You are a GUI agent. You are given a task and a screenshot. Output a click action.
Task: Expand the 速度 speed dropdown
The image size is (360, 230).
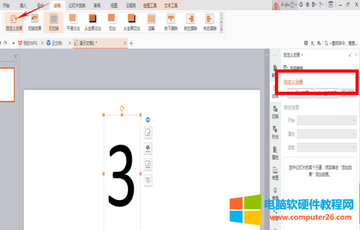coord(326,147)
